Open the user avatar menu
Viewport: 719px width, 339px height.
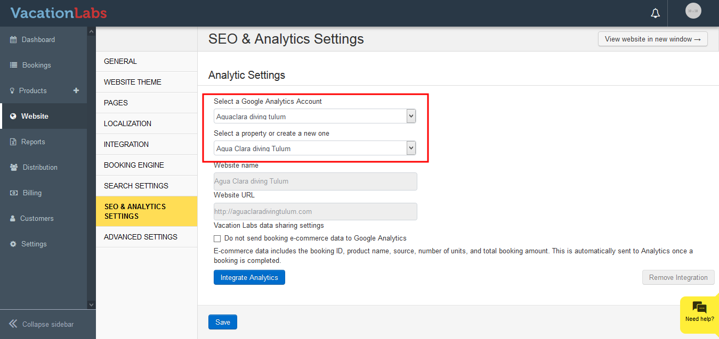click(x=693, y=11)
